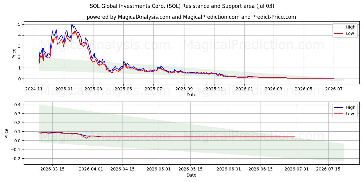Click the 0.3 value on bottom chart price axis
The image size is (364, 182).
18,114
